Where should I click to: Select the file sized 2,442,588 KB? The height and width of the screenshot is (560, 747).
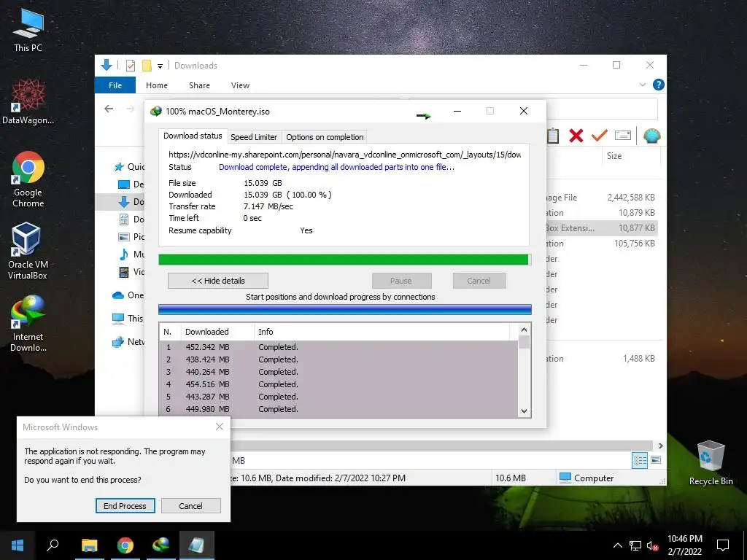[602, 198]
